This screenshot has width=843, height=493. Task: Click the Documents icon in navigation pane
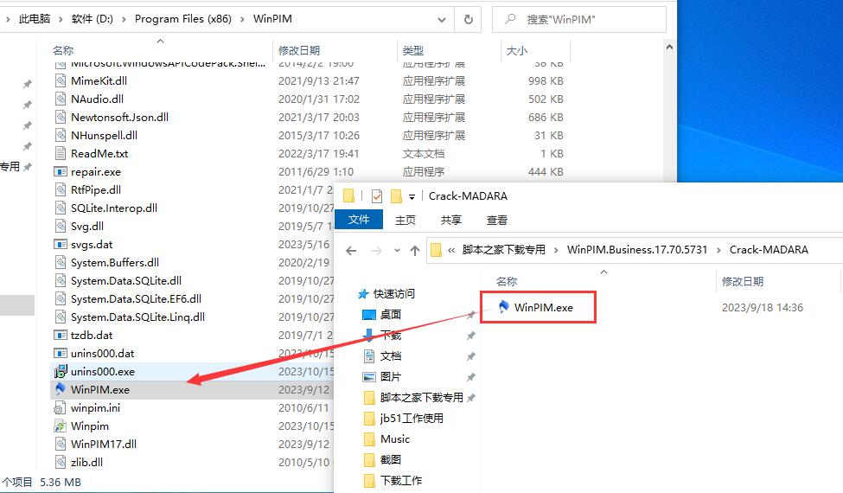tap(369, 355)
